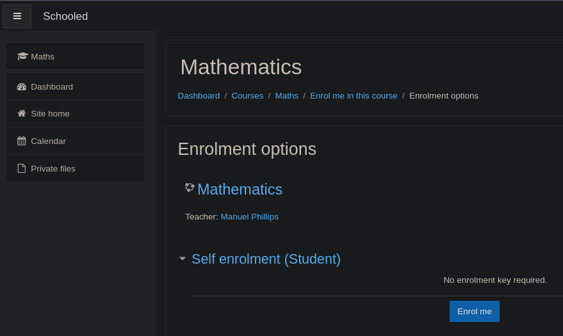The height and width of the screenshot is (336, 563).
Task: Click the Calendar grid icon in sidebar
Action: (22, 141)
